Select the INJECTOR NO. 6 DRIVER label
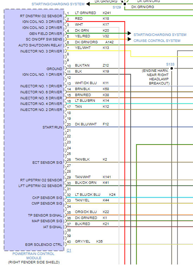The width and height of the screenshot is (193, 268). tap(41, 92)
